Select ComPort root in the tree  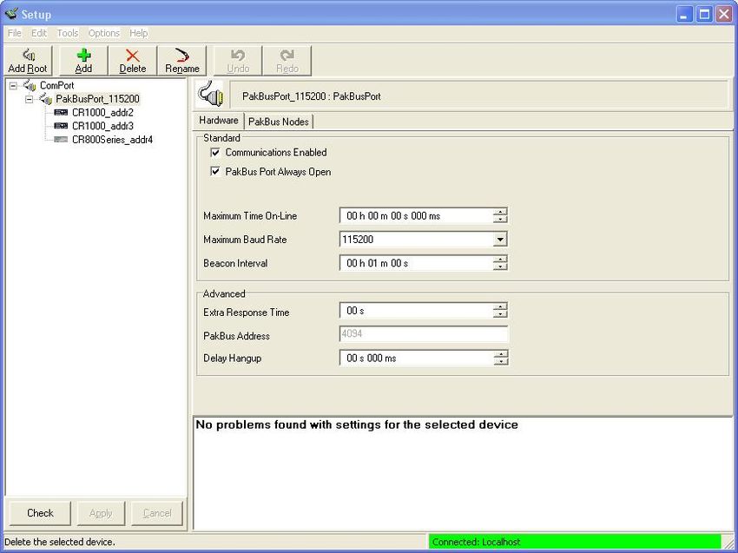[57, 86]
